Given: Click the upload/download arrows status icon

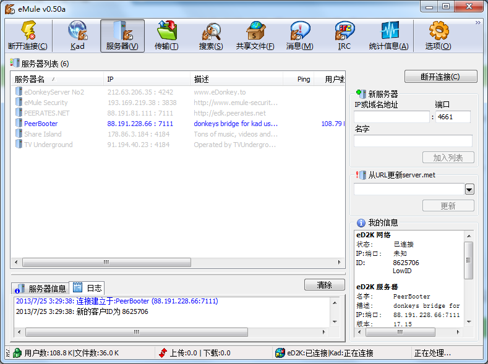Looking at the screenshot, I should point(163,353).
